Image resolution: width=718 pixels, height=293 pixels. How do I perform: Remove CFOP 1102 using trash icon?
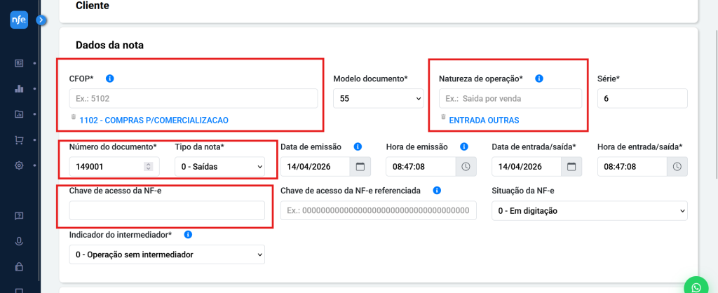(x=73, y=118)
